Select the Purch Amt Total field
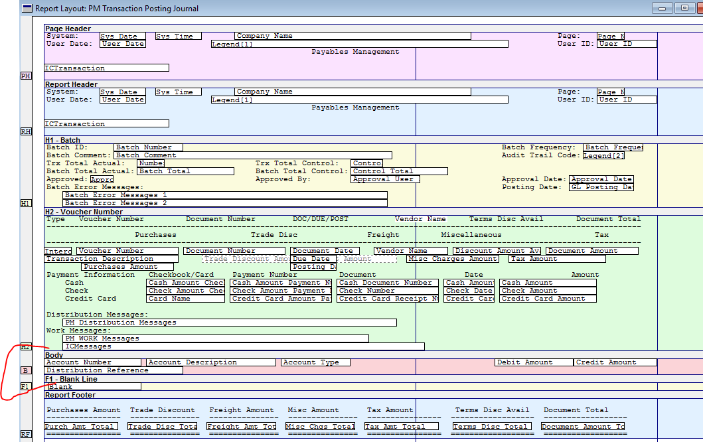Screen dimensions: 703x442 pyautogui.click(x=81, y=426)
